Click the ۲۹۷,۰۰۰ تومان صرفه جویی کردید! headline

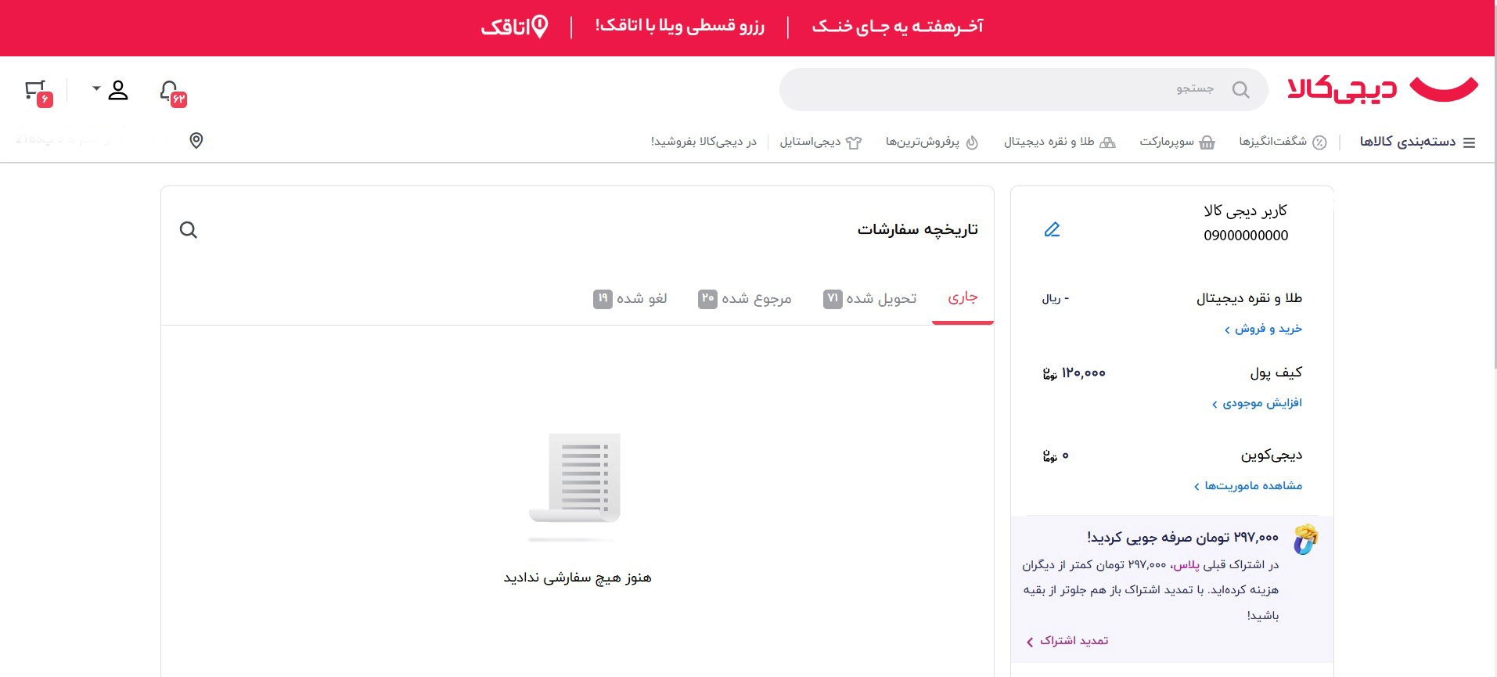(1182, 537)
